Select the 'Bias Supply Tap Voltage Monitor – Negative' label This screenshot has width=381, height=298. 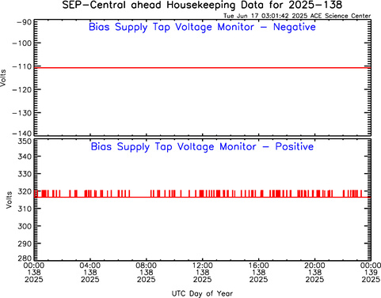pyautogui.click(x=202, y=28)
